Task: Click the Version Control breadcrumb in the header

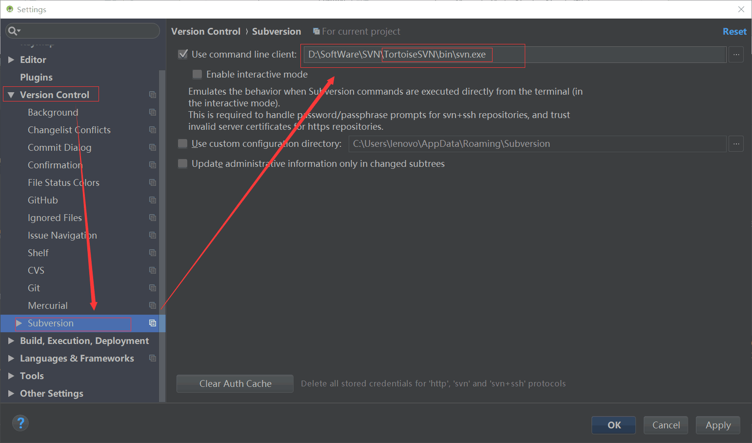Action: click(206, 31)
